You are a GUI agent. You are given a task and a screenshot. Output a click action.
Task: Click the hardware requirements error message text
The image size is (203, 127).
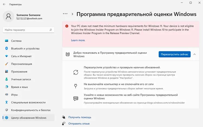point(132,29)
